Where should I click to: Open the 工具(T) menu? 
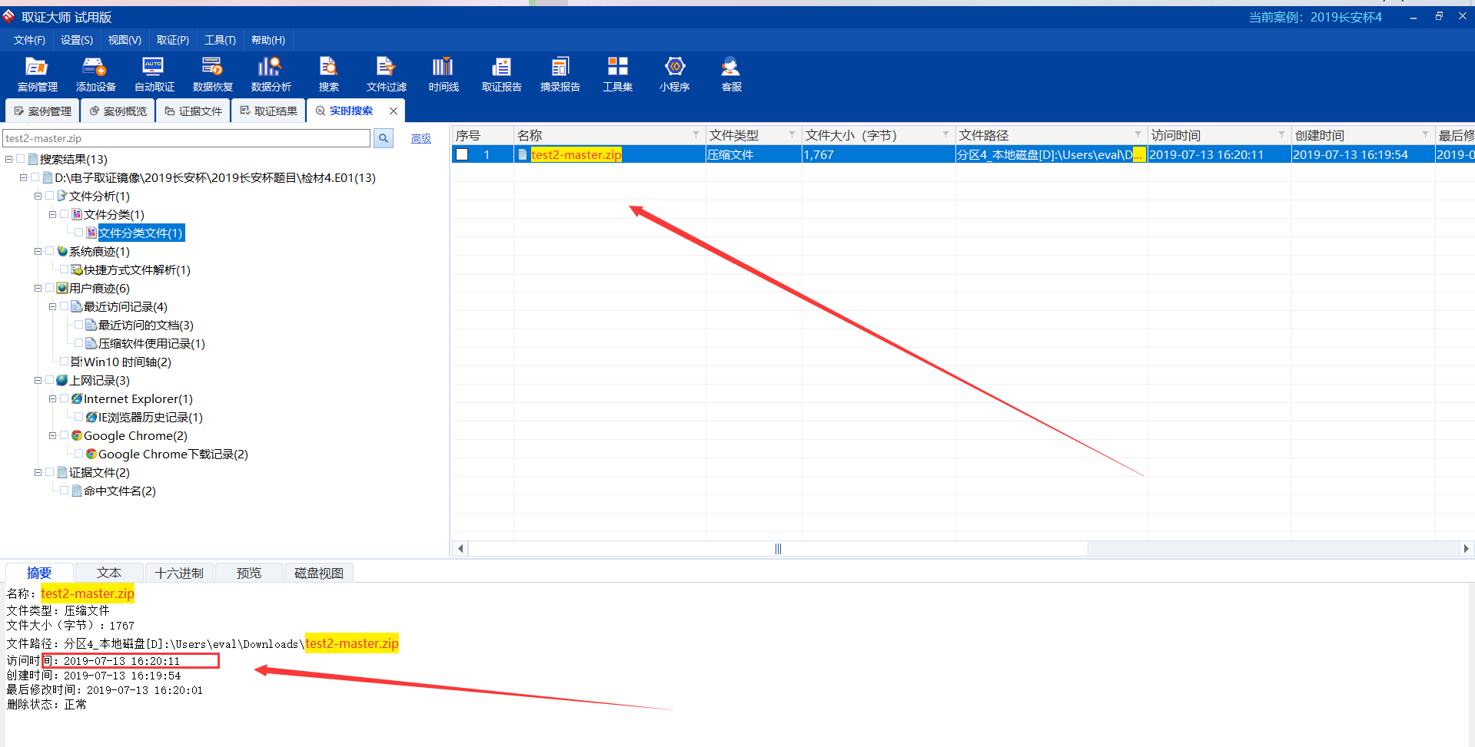click(220, 40)
